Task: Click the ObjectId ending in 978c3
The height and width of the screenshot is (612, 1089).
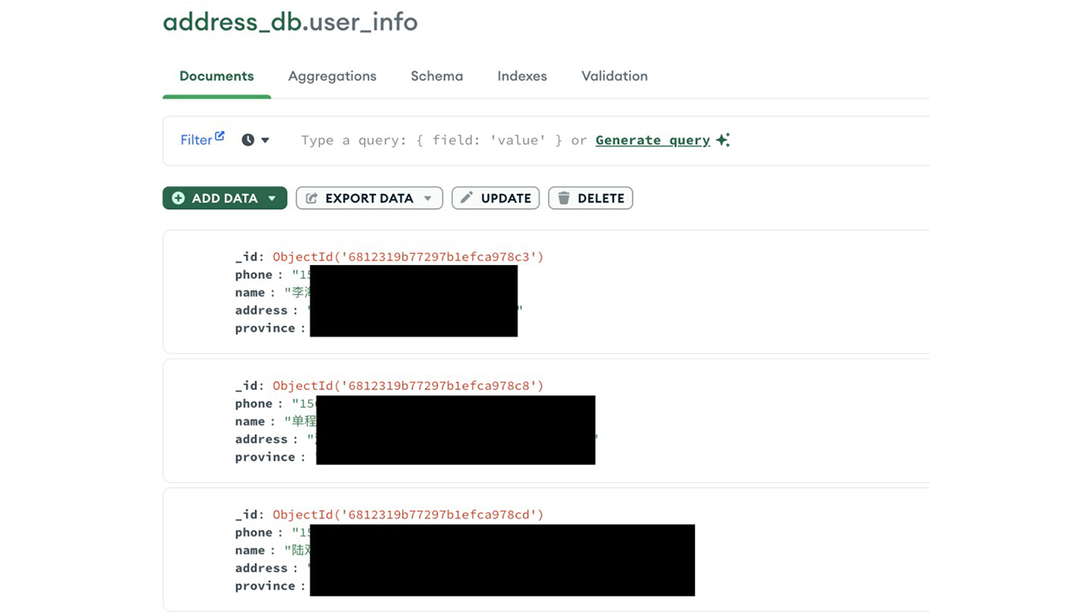Action: click(408, 257)
